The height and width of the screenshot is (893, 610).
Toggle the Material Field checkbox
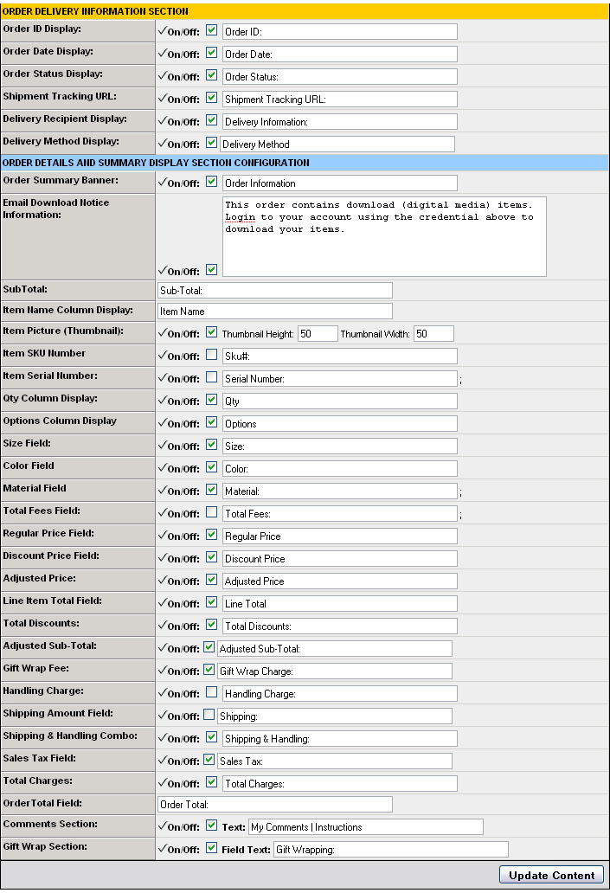pos(211,490)
